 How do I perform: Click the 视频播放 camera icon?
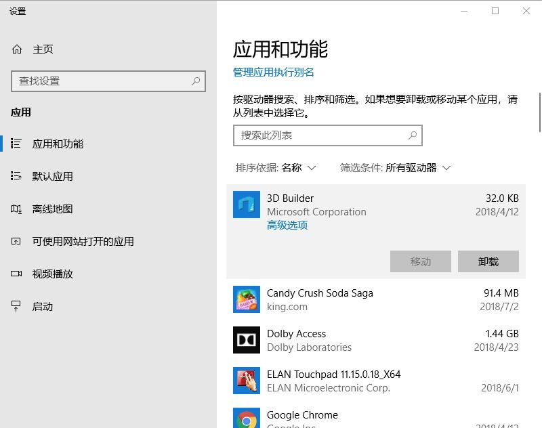point(16,274)
